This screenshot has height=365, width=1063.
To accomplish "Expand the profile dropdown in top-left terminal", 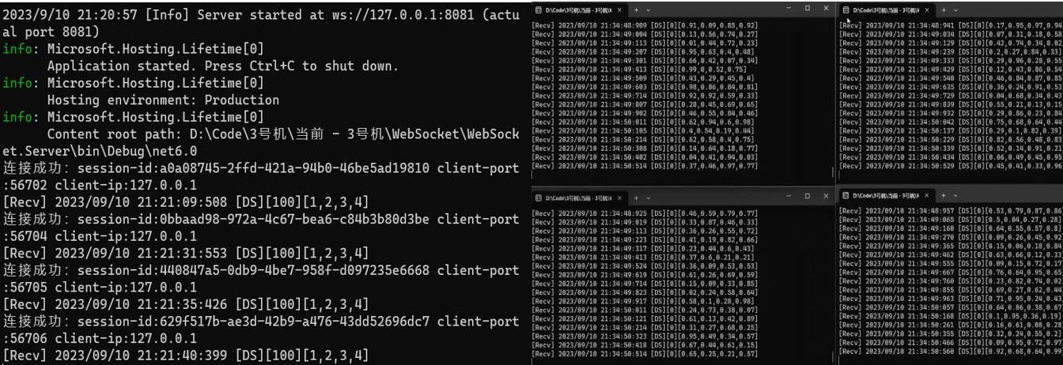I will pyautogui.click(x=649, y=9).
